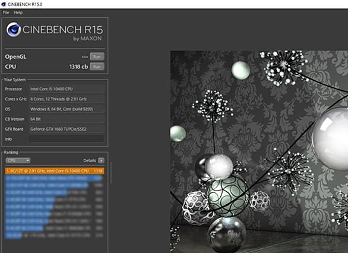Click the Cinebench title bar icon
The image size is (348, 253).
click(x=4, y=4)
